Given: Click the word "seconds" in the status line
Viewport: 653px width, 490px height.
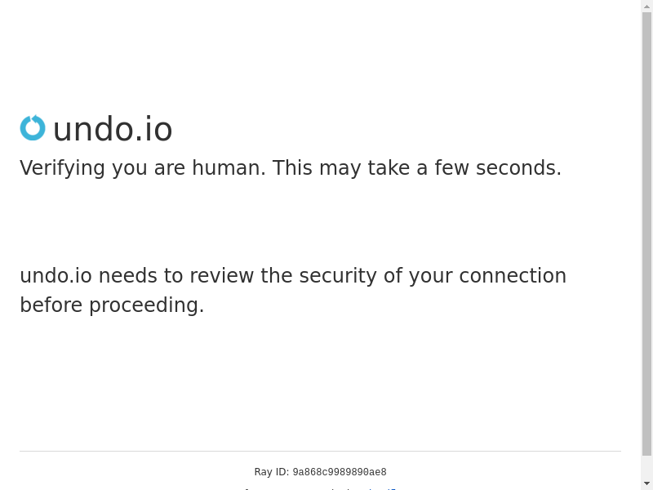Looking at the screenshot, I should pyautogui.click(x=518, y=168).
